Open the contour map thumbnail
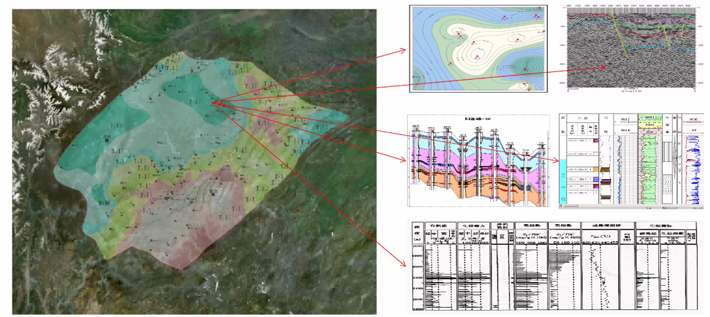The image size is (710, 317). (x=479, y=48)
